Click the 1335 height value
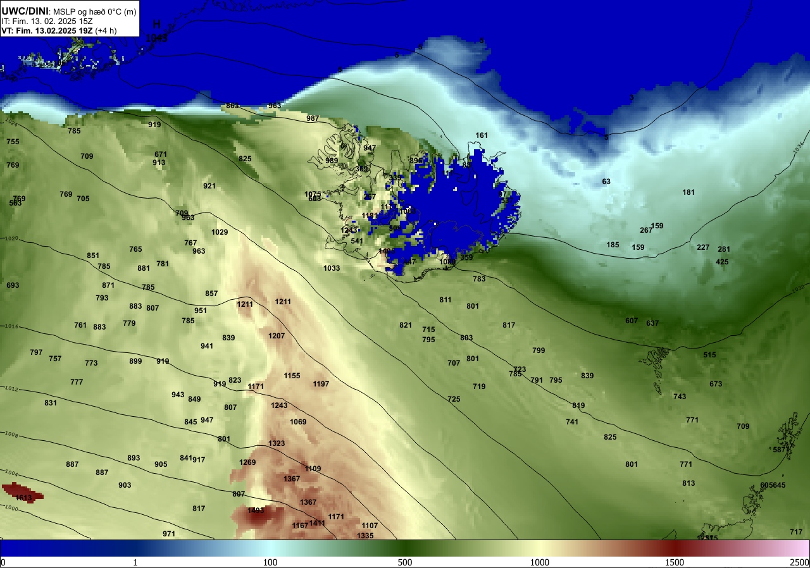810x568 pixels. pyautogui.click(x=365, y=536)
